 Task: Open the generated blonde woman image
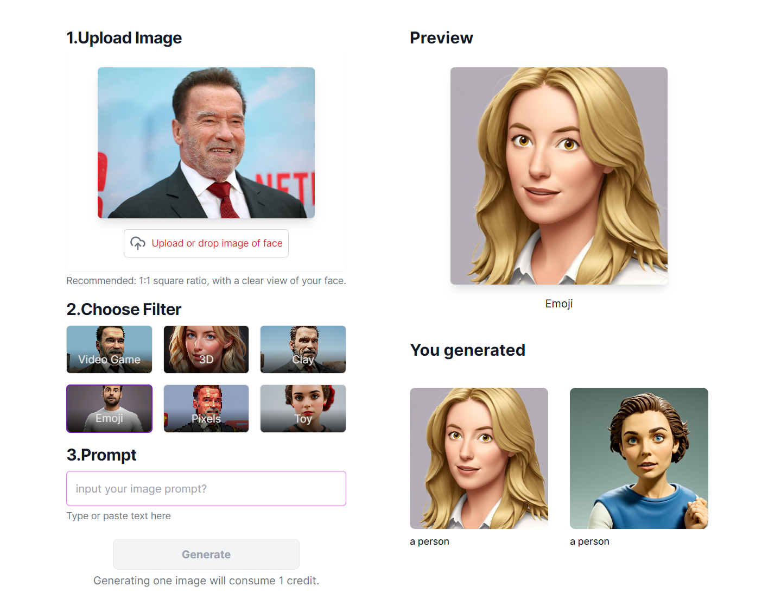pyautogui.click(x=479, y=458)
